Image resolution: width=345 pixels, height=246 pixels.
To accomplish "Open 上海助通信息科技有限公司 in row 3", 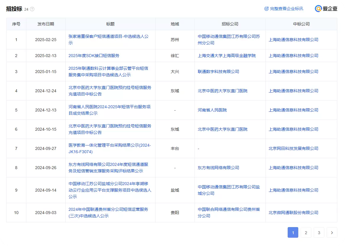I will point(293,72).
